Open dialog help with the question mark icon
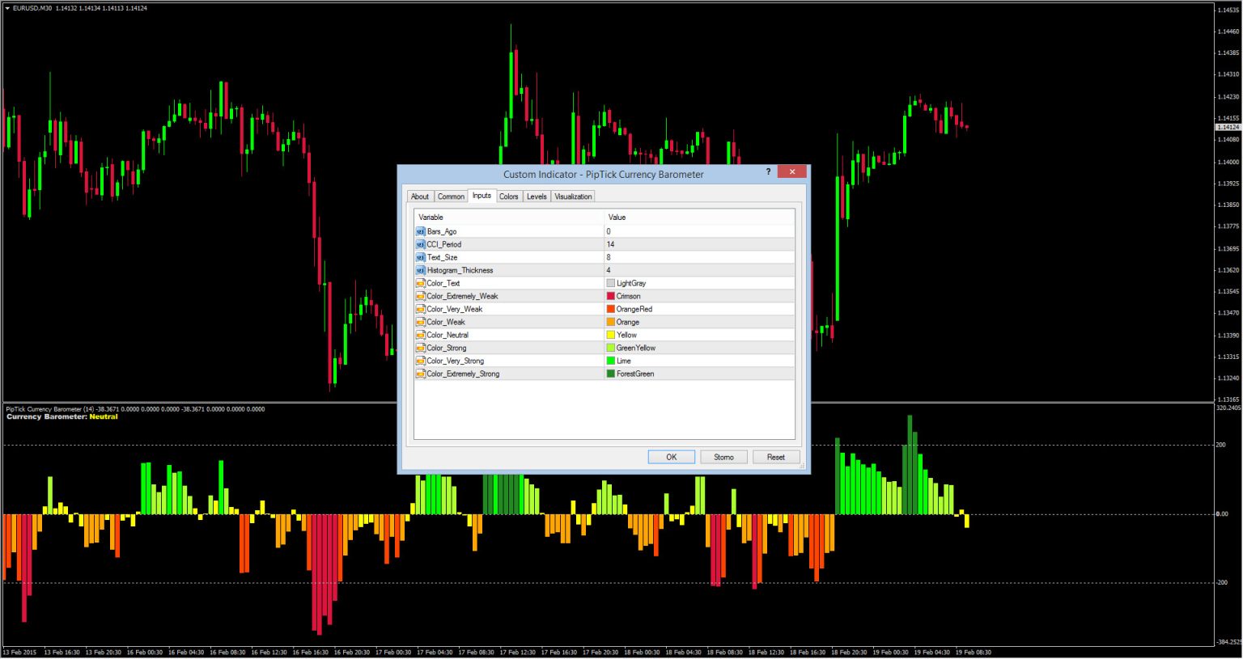Screen dimensions: 1243x659 coord(767,172)
